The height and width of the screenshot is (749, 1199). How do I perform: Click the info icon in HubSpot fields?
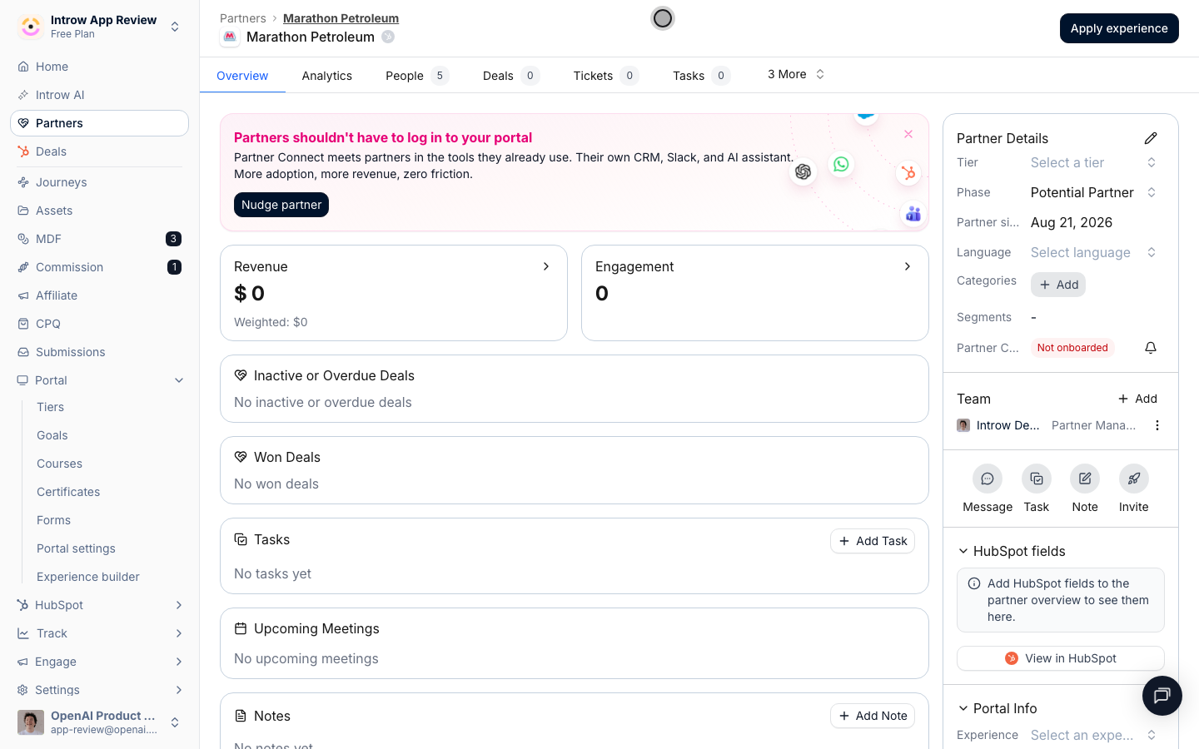pos(974,583)
